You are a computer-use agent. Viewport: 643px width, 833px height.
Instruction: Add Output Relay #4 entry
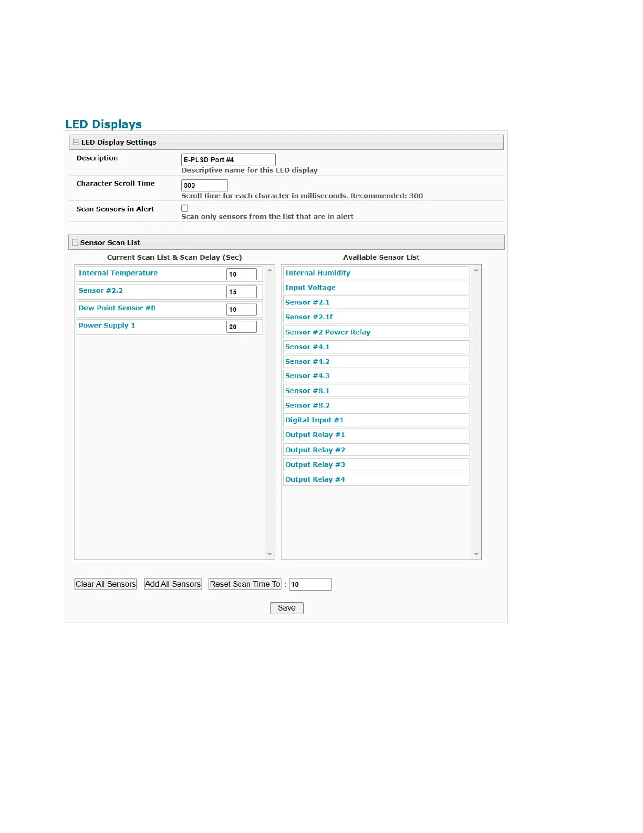376,479
